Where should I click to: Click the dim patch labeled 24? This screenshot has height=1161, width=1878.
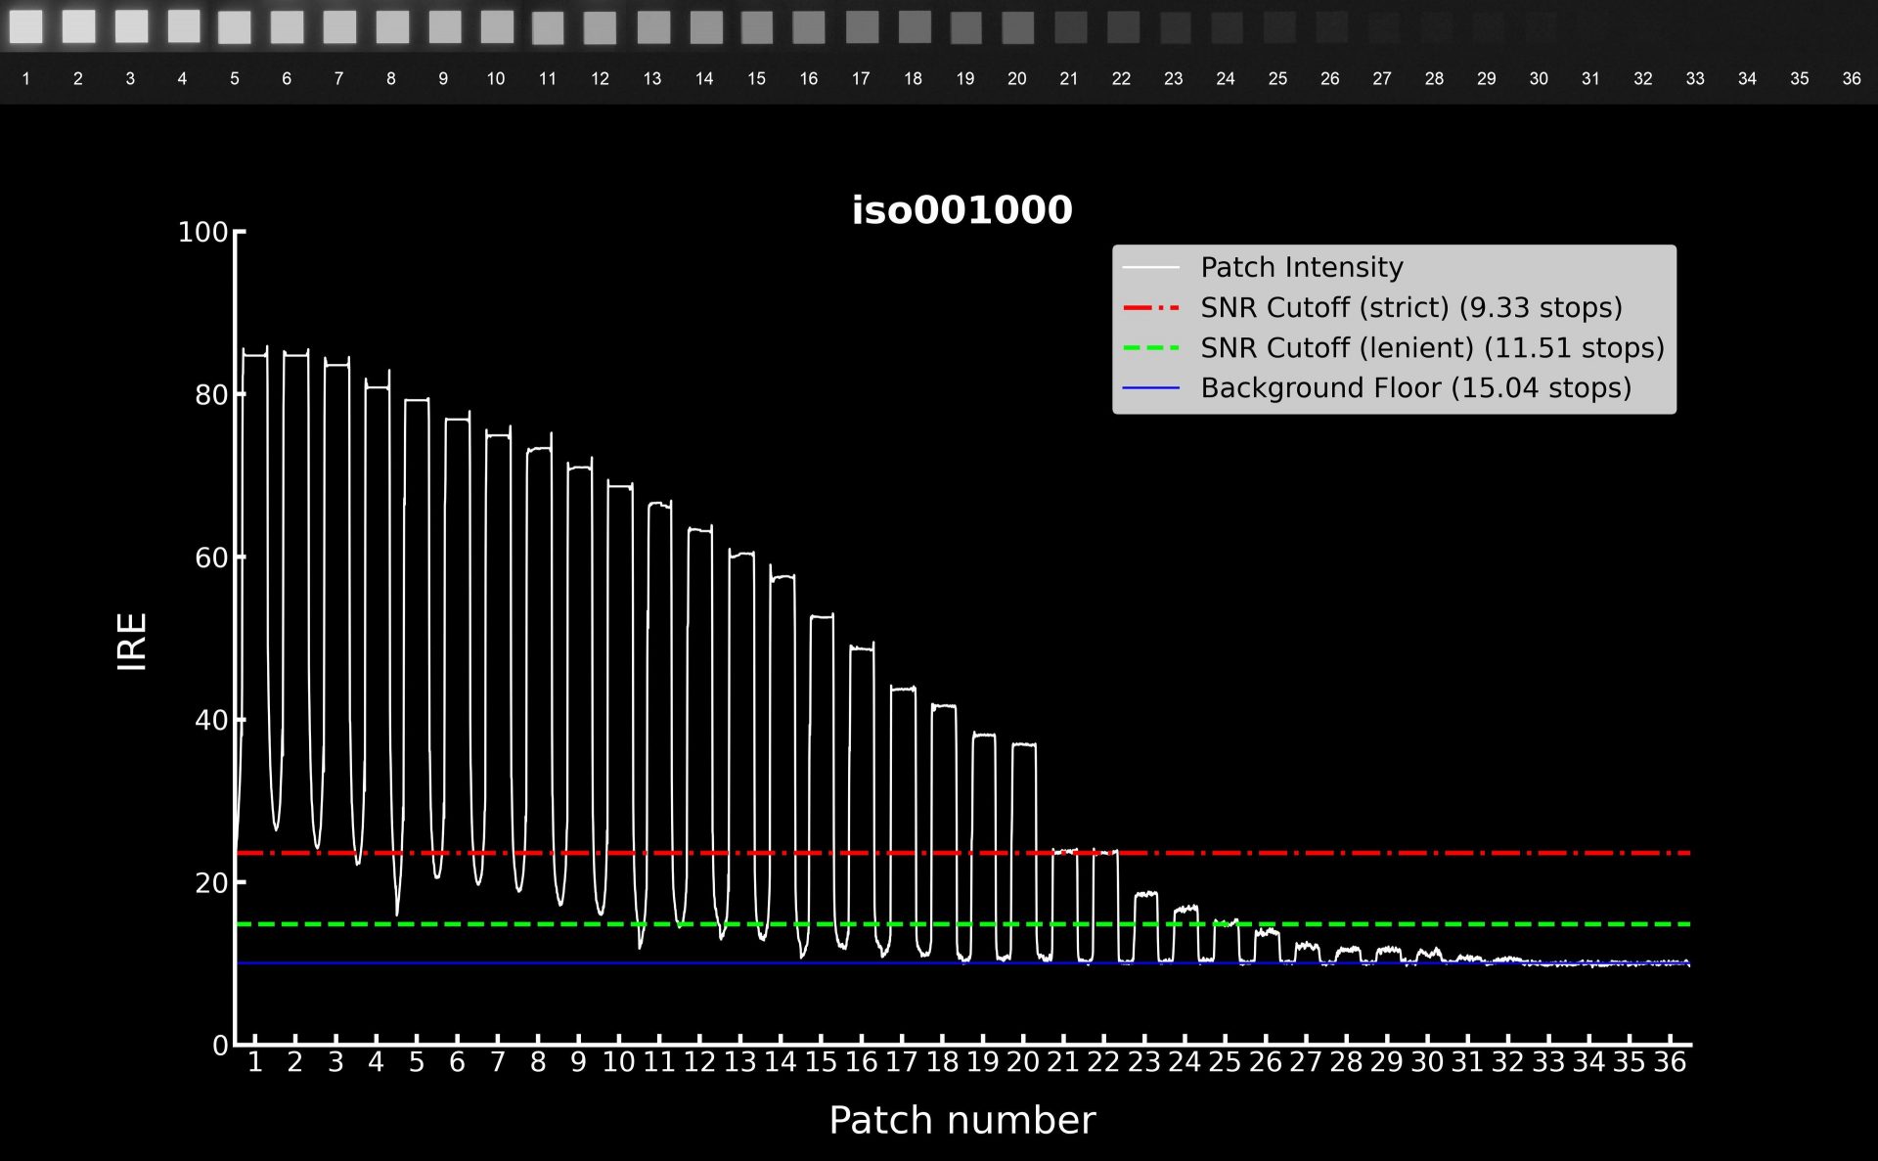coord(1226,27)
